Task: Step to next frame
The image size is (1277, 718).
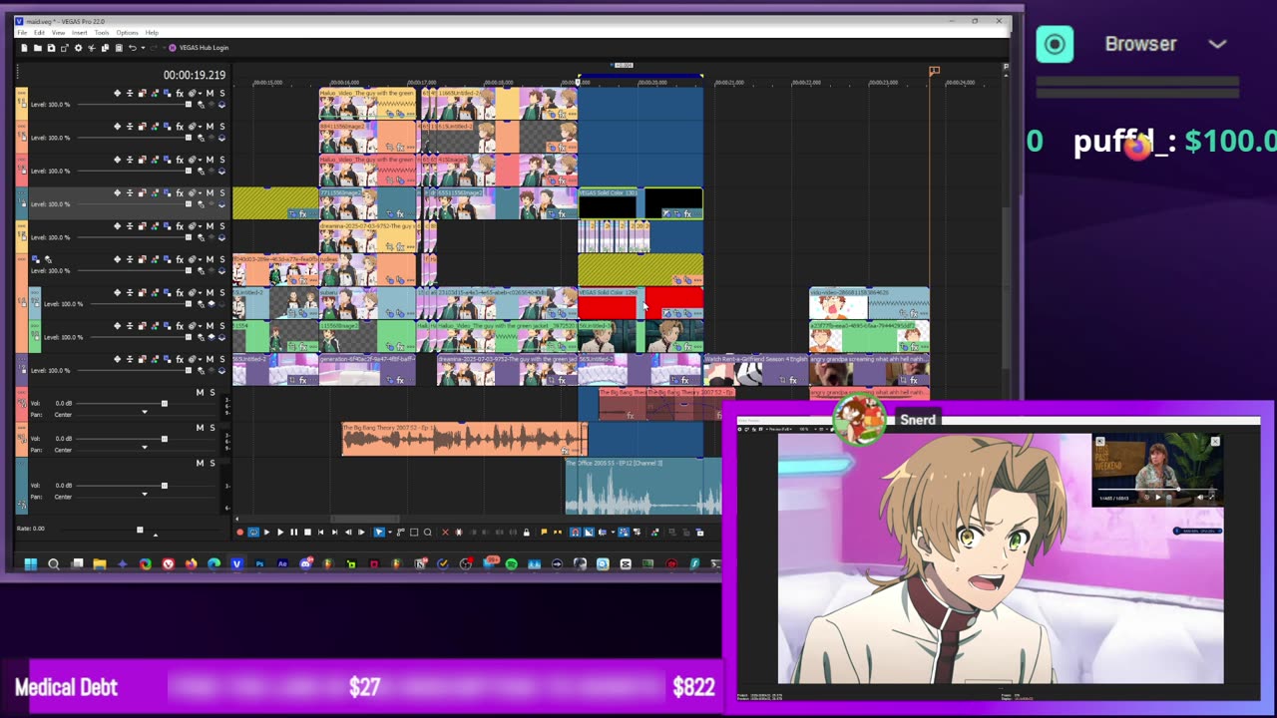Action: [361, 533]
